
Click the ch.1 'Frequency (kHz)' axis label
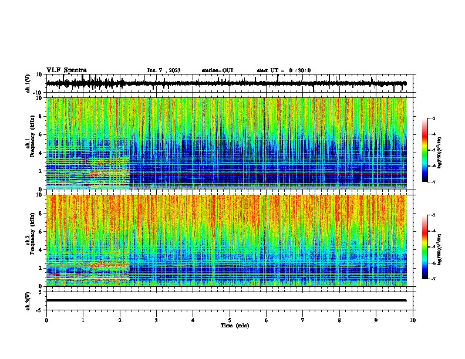pyautogui.click(x=33, y=137)
